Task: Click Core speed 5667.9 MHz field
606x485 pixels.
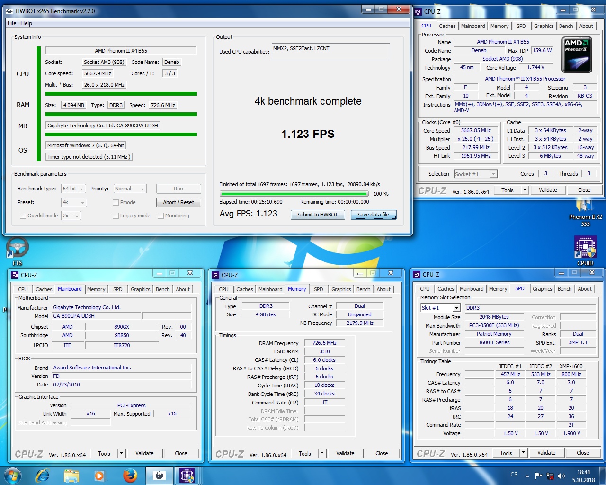Action: point(98,73)
